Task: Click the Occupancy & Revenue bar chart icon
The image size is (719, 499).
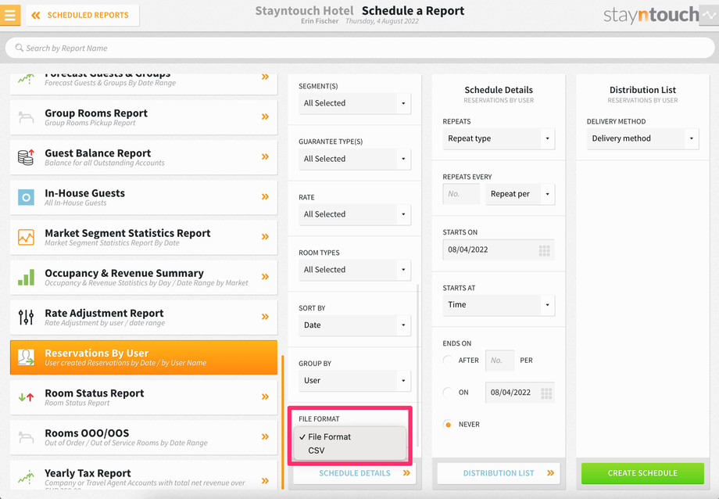Action: (x=26, y=278)
